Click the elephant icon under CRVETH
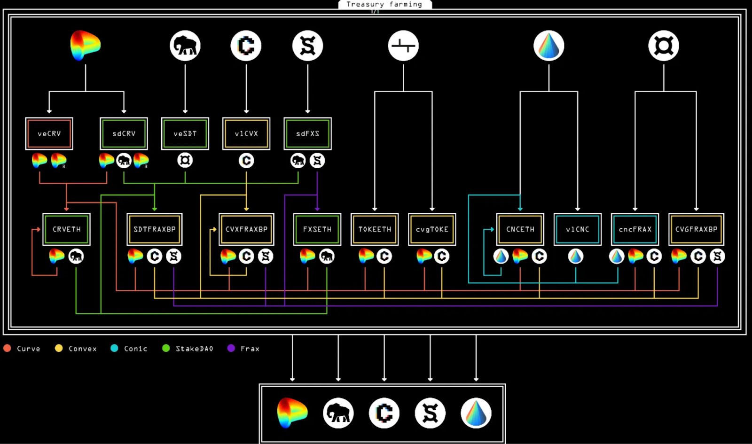 [x=76, y=256]
